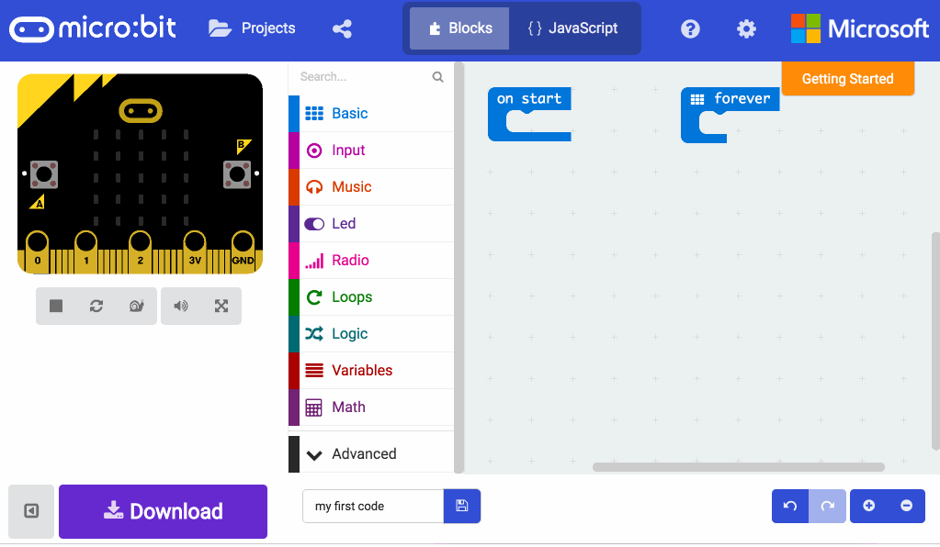This screenshot has width=940, height=547.
Task: Zoom out the workspace
Action: pos(906,506)
